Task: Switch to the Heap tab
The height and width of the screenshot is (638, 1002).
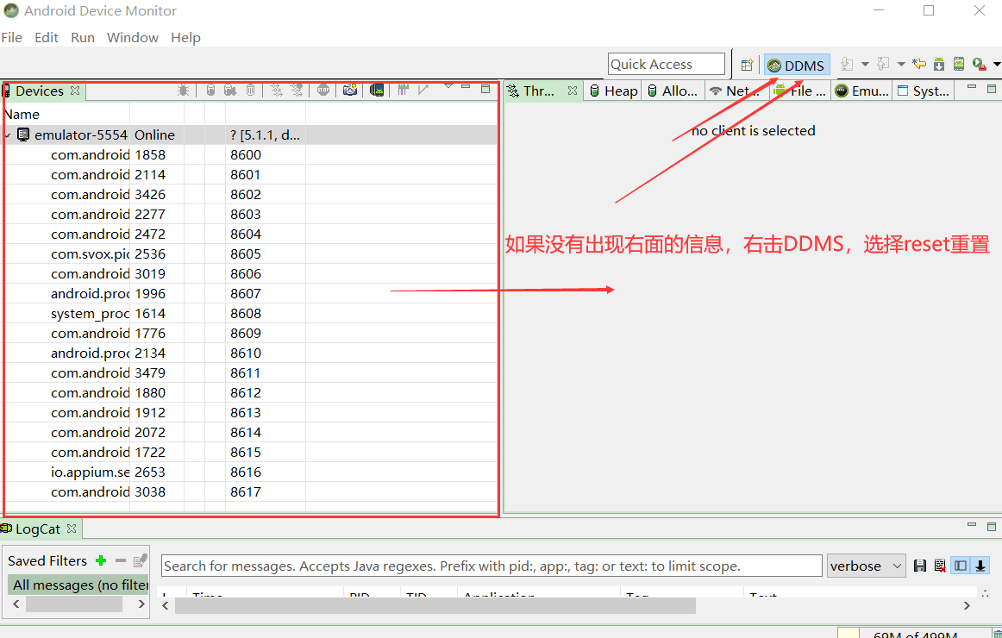Action: [613, 91]
